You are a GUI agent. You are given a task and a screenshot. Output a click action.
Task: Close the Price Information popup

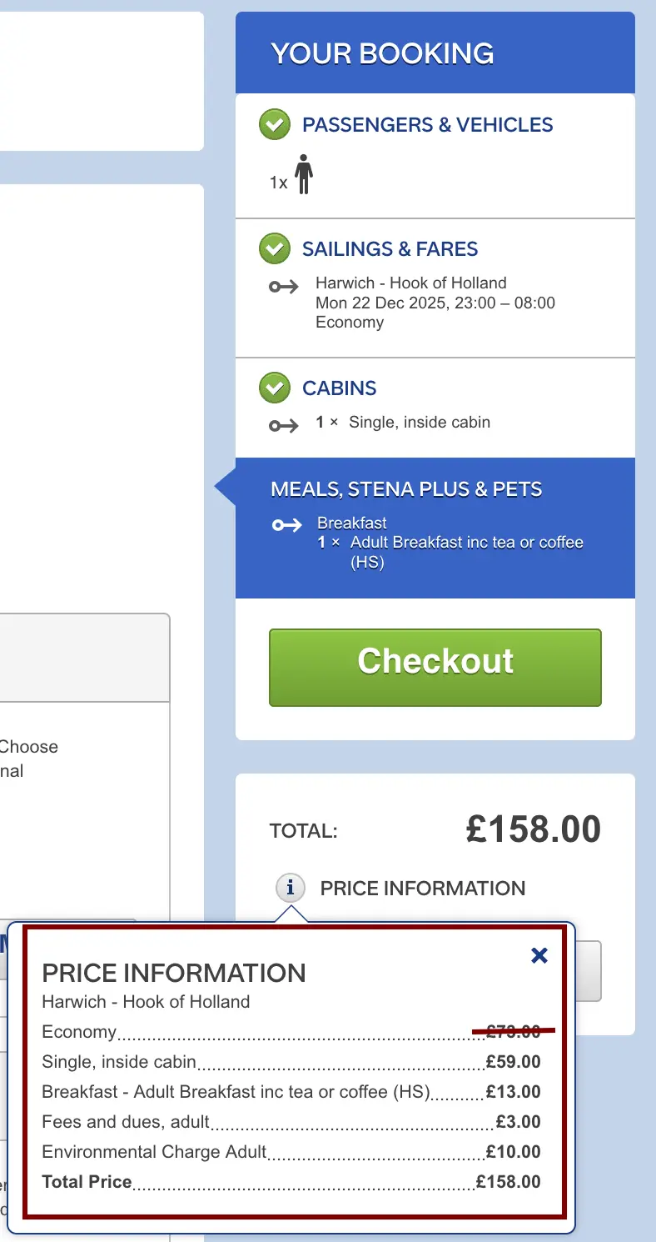click(x=539, y=955)
